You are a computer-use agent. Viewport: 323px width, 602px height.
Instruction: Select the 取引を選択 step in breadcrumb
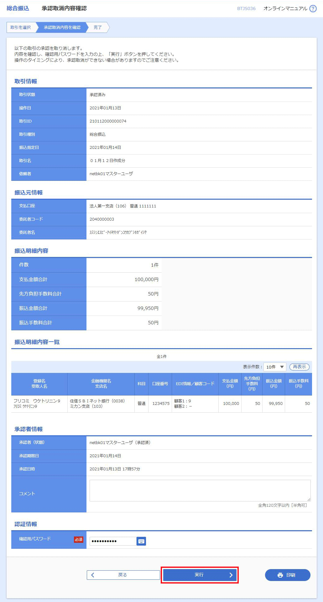coord(21,28)
